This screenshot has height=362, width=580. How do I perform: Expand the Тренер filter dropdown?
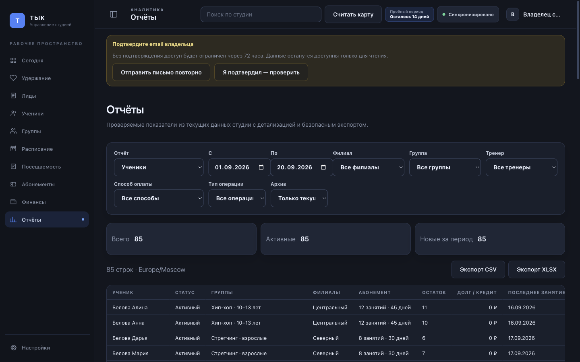click(522, 167)
